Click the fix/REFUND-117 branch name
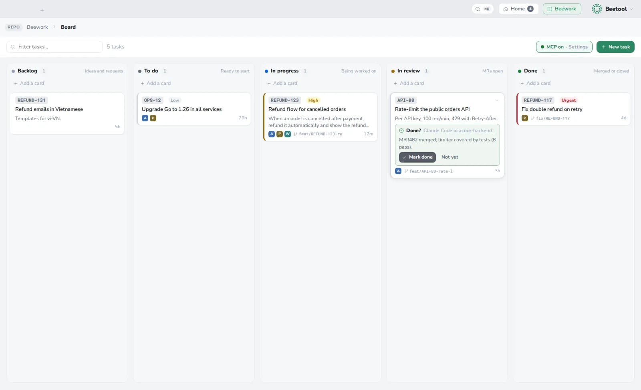 coord(553,118)
